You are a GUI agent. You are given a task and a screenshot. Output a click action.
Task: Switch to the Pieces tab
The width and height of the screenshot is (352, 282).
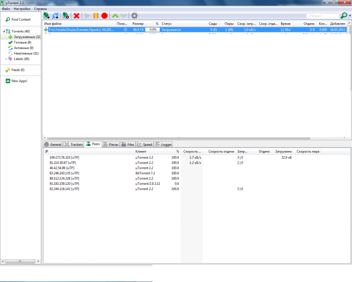(x=111, y=144)
